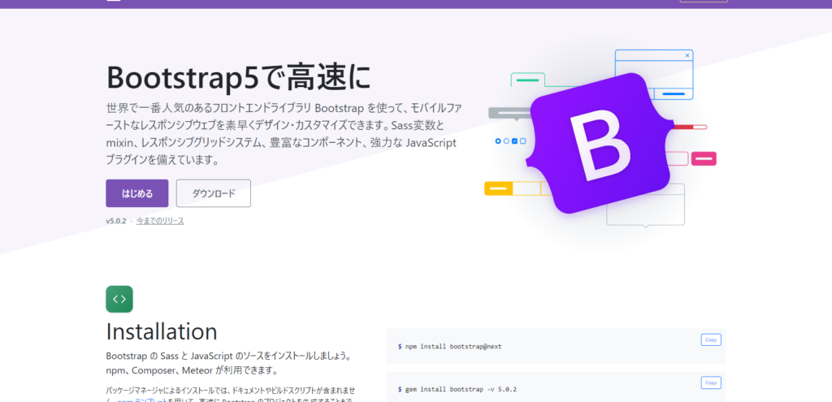Click the big Bootstrap B logo illustration

[x=600, y=143]
